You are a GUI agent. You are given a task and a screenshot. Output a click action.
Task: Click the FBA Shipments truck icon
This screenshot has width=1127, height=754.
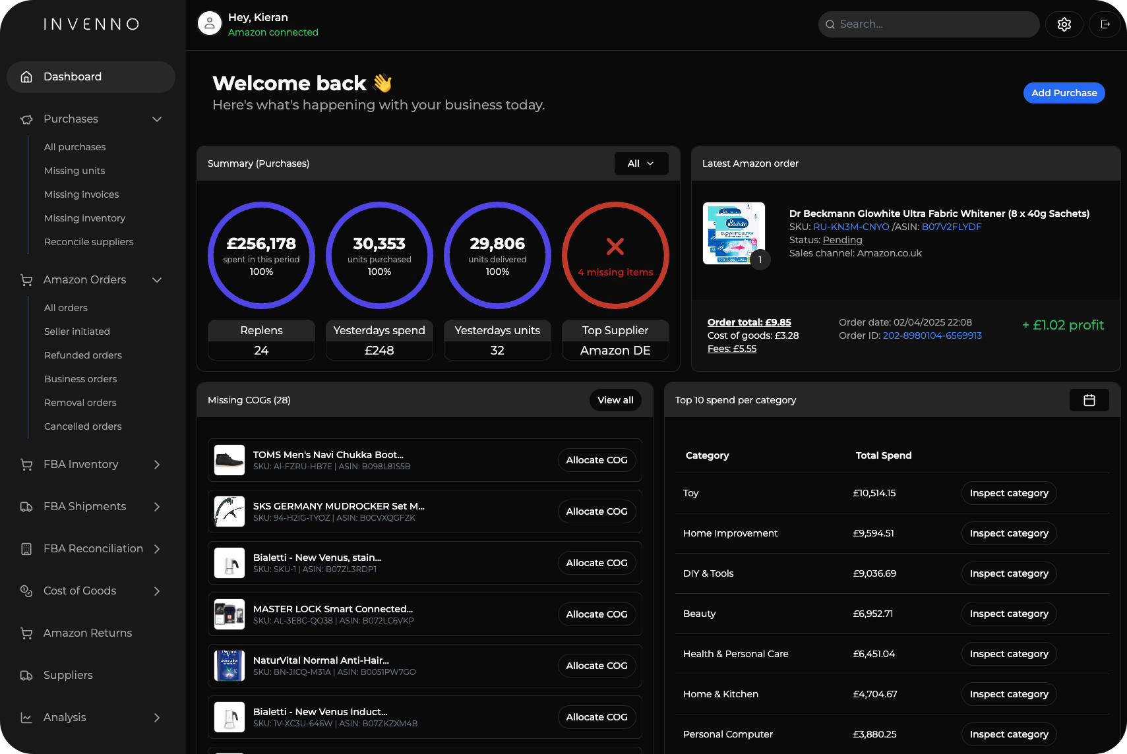pyautogui.click(x=26, y=507)
